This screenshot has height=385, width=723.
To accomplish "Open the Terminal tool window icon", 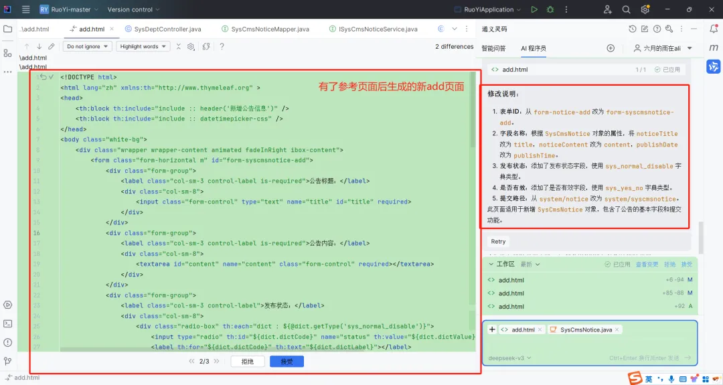I will click(8, 323).
